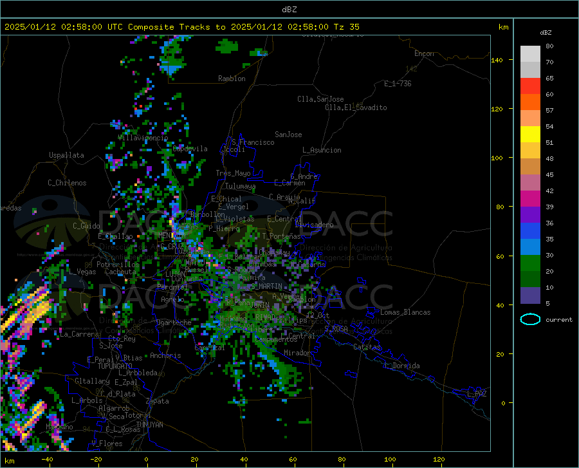Click the 'V_Flores' label at the bottom
This screenshot has width=579, height=468.
(107, 444)
